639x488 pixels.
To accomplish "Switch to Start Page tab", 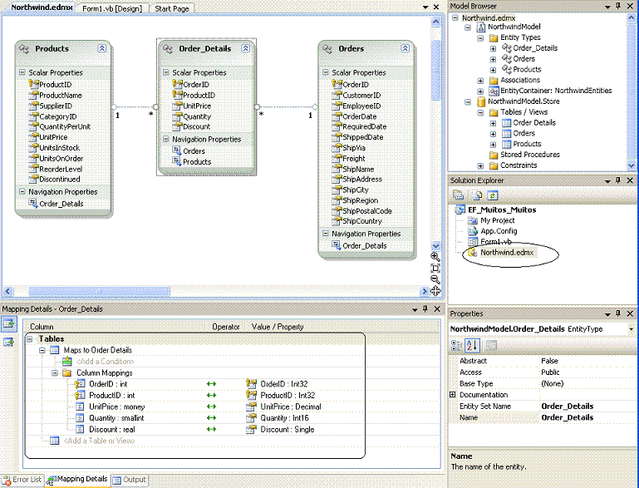I will 171,8.
